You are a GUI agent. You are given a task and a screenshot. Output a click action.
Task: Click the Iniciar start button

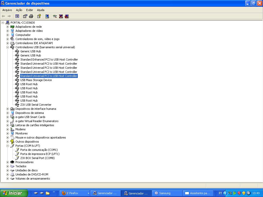tap(12, 193)
